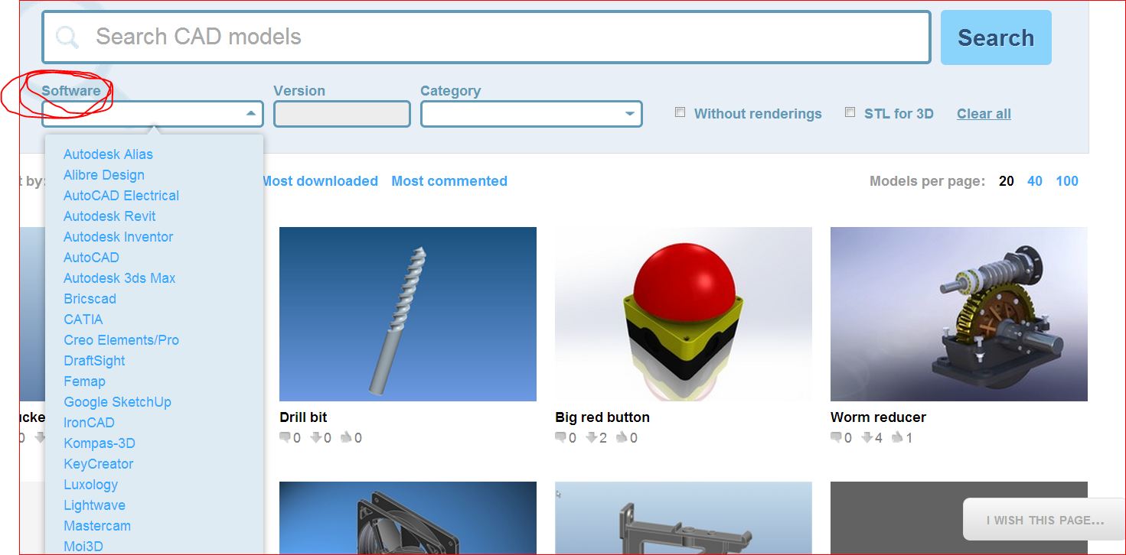Image resolution: width=1126 pixels, height=555 pixels.
Task: Pick IronCAD from dropdown
Action: point(89,422)
